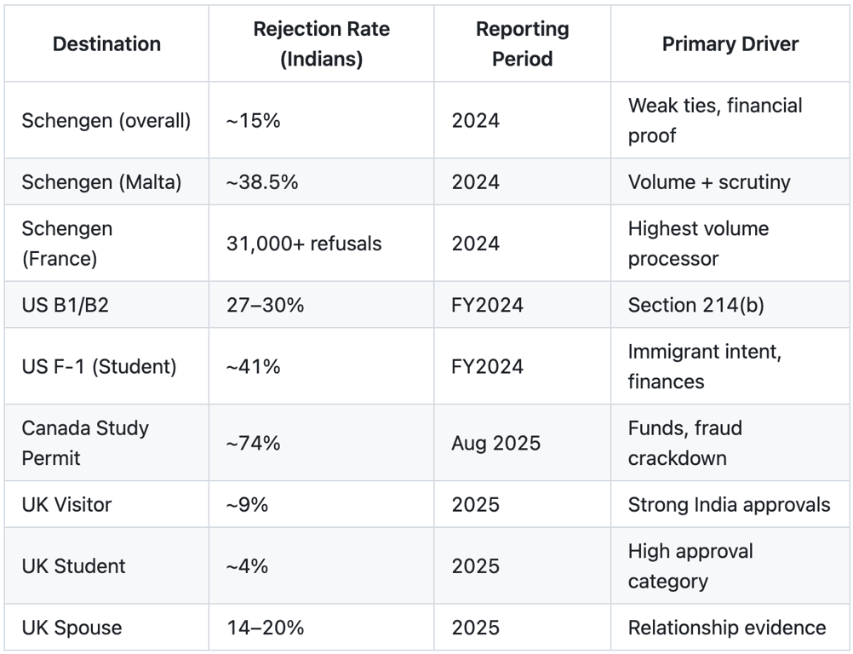Select the Rejection Rate (Indians) header
The width and height of the screenshot is (853, 654).
322,43
